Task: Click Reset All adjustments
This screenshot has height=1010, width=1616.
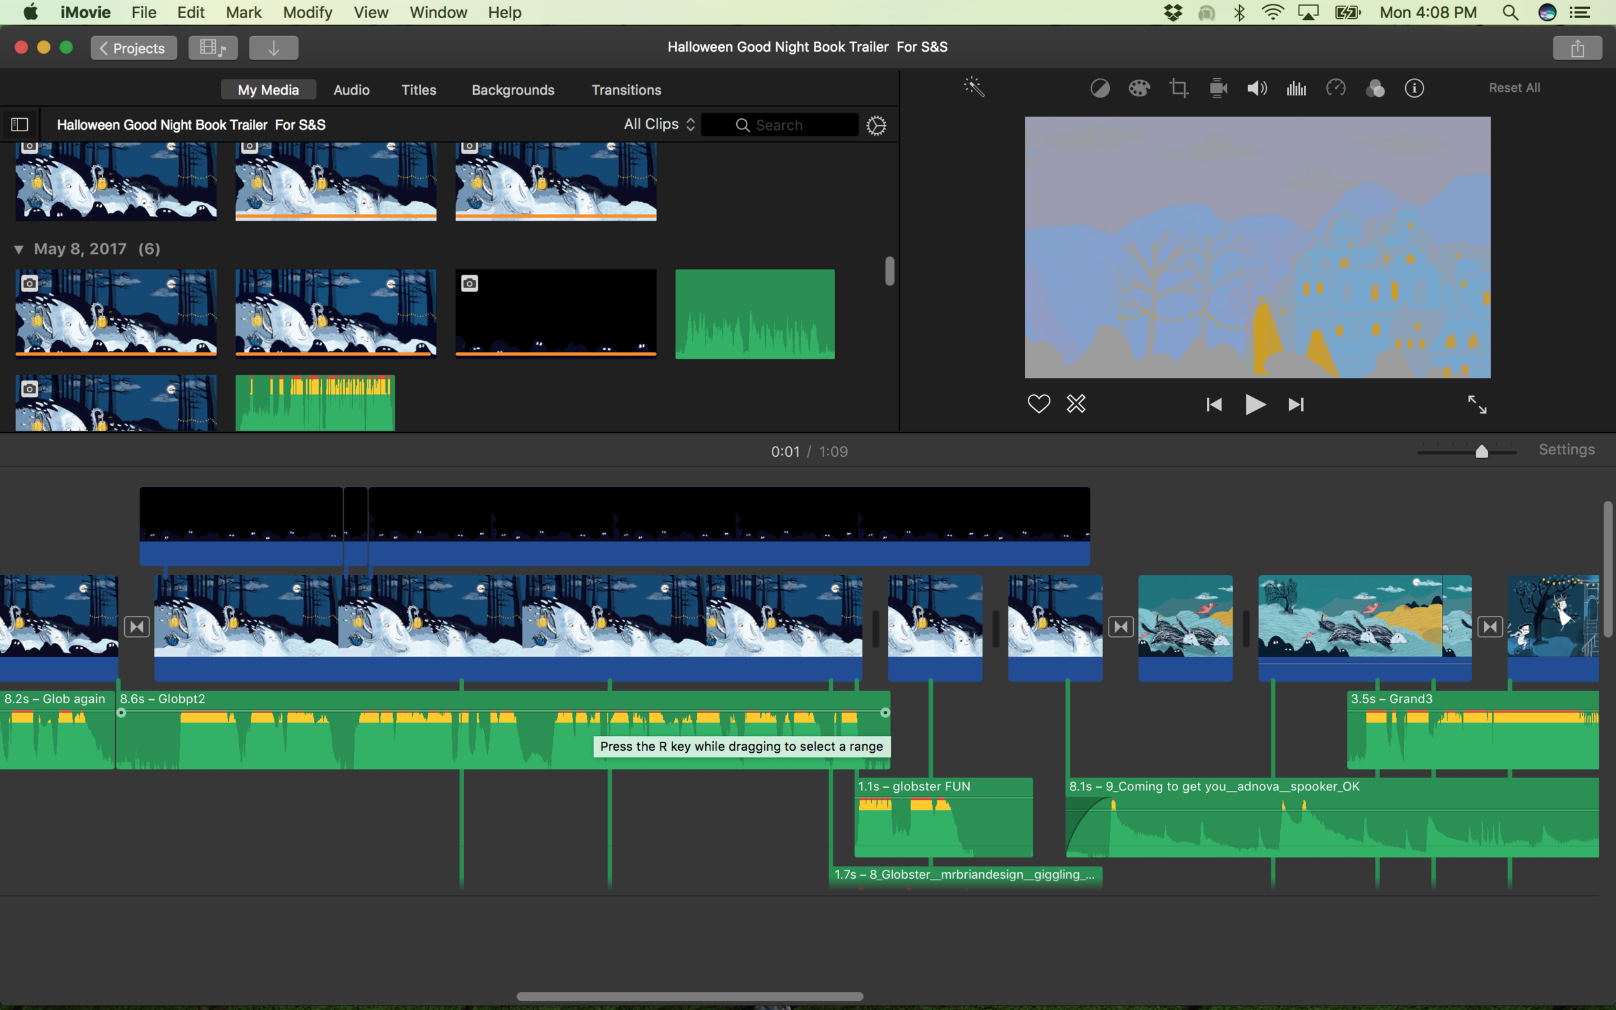Action: point(1514,87)
